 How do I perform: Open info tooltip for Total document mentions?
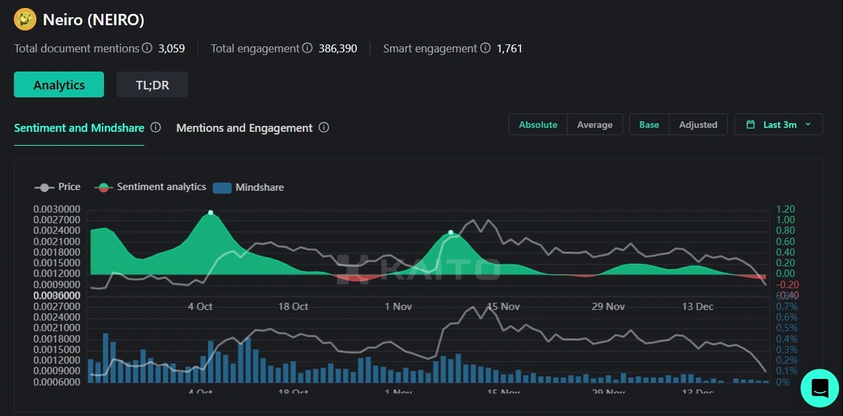click(147, 48)
